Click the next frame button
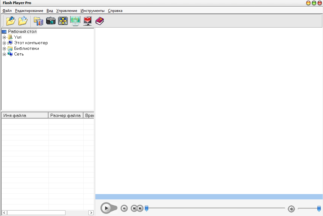The width and height of the screenshot is (323, 216). coord(140,208)
